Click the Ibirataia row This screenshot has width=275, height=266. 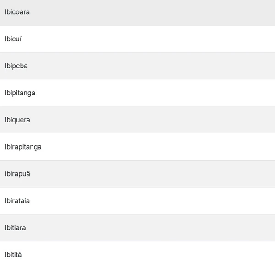point(137,201)
